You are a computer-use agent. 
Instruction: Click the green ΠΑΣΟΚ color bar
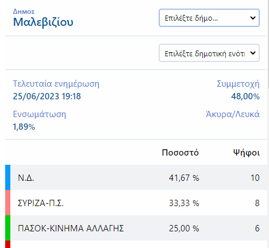[7, 228]
